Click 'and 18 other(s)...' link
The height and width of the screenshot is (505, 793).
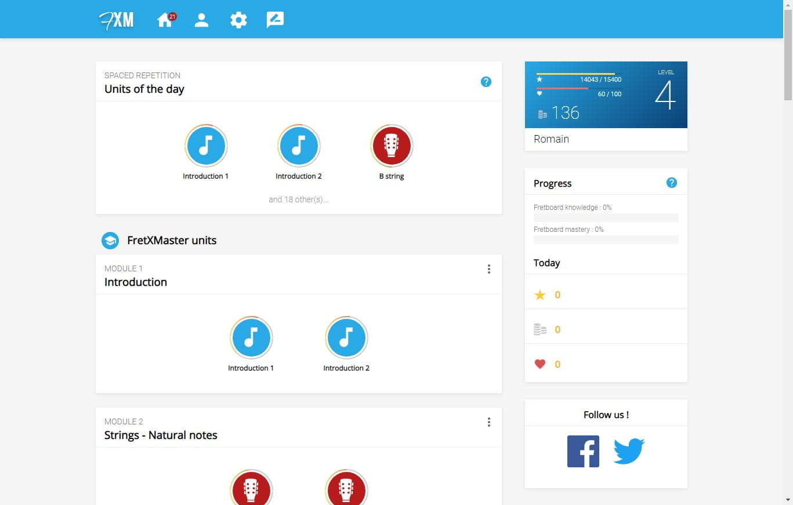299,199
